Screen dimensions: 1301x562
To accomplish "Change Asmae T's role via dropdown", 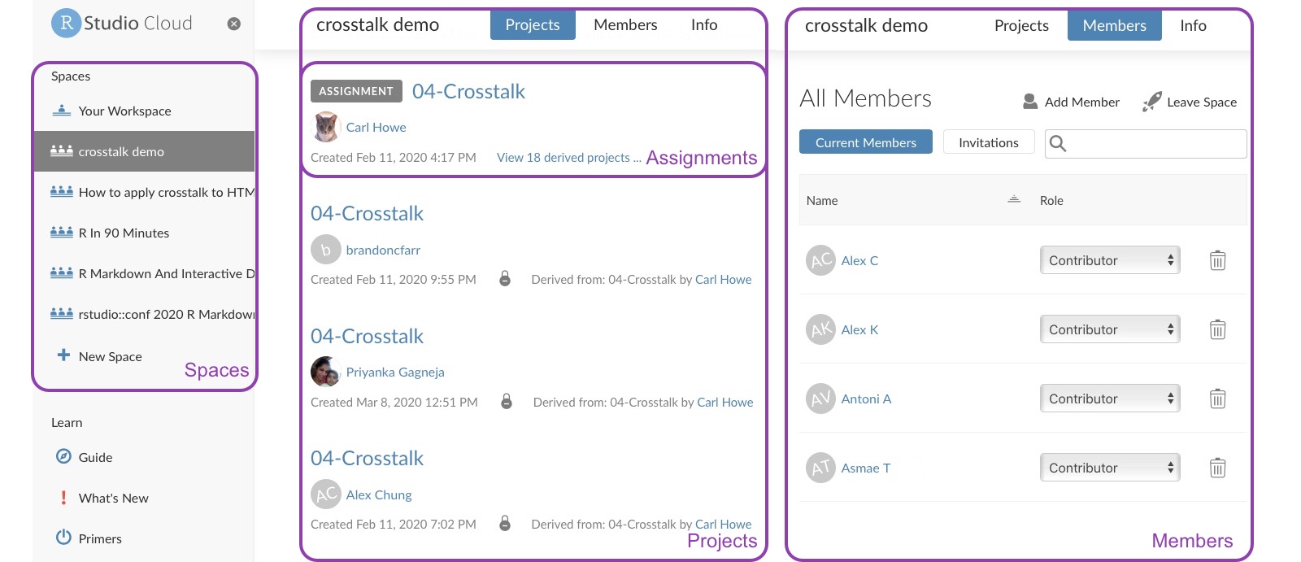I will tap(1110, 468).
